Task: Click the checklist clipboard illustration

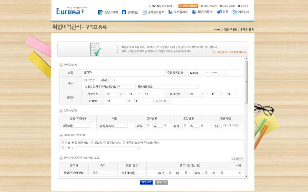Action: tap(96, 49)
